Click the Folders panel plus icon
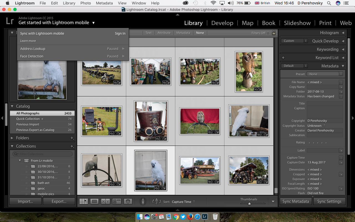 pyautogui.click(x=72, y=138)
